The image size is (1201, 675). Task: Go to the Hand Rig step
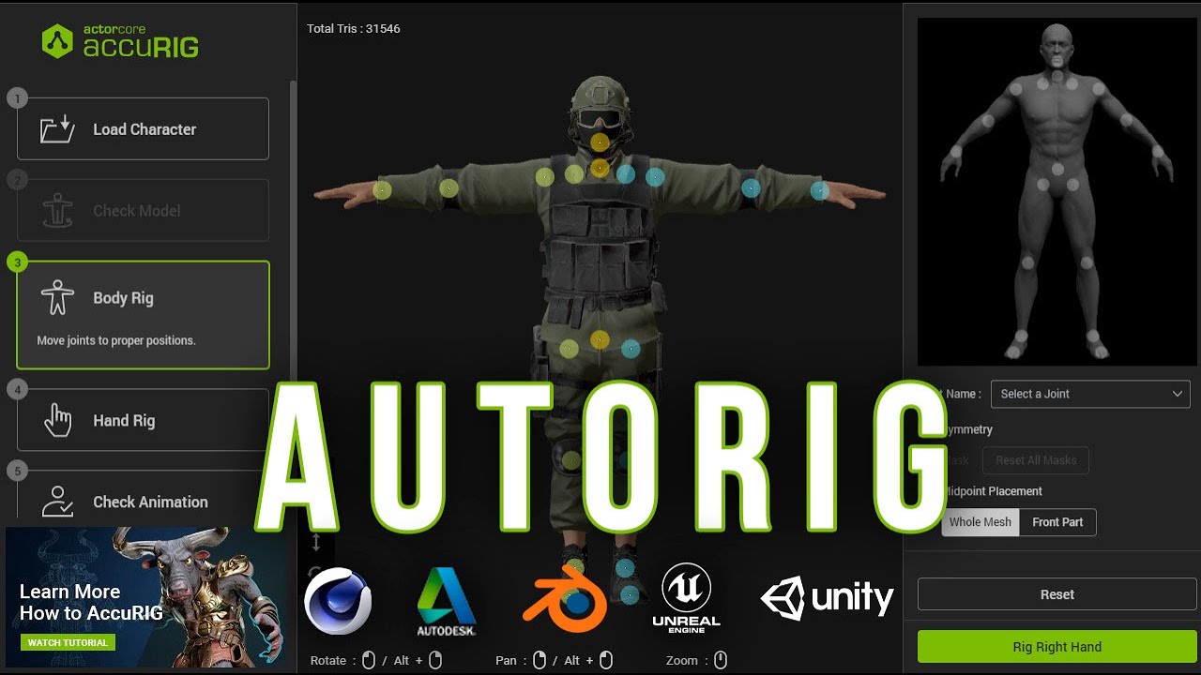[x=143, y=420]
